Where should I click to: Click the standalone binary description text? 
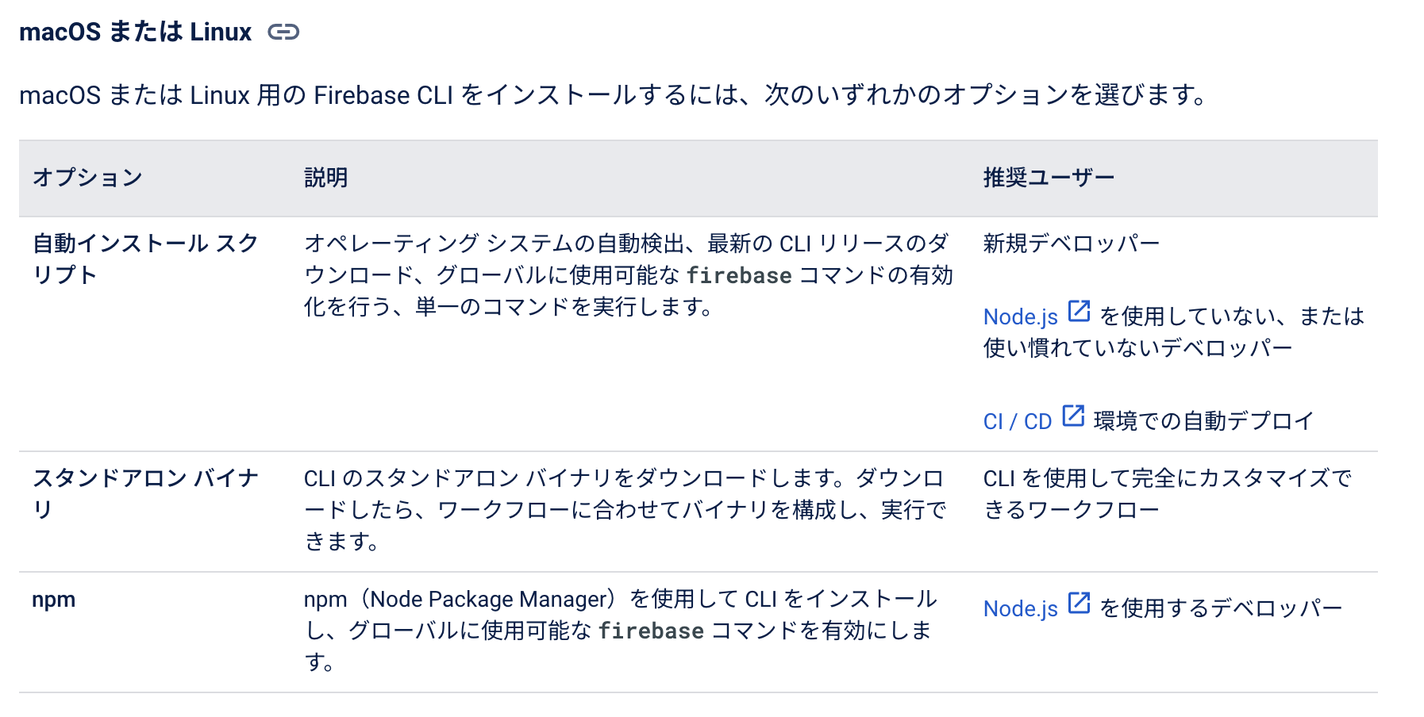pyautogui.click(x=625, y=509)
